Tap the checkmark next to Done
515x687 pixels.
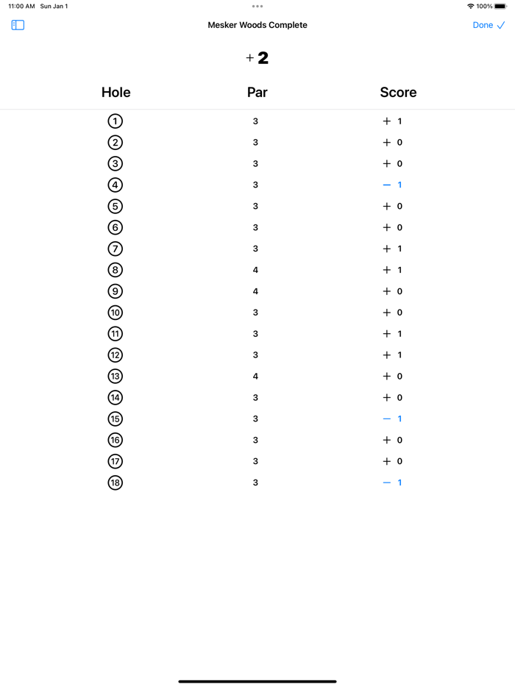(503, 24)
